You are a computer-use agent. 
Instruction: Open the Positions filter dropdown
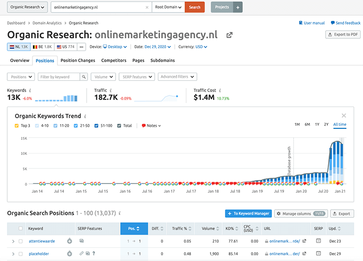[21, 77]
